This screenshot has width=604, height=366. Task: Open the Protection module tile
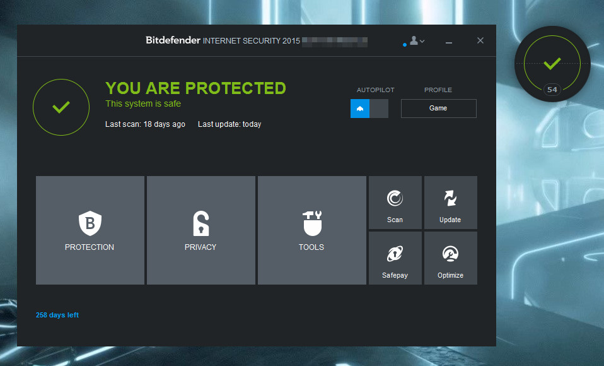point(90,230)
